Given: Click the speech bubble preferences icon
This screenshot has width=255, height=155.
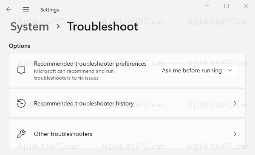Looking at the screenshot, I should (x=21, y=71).
